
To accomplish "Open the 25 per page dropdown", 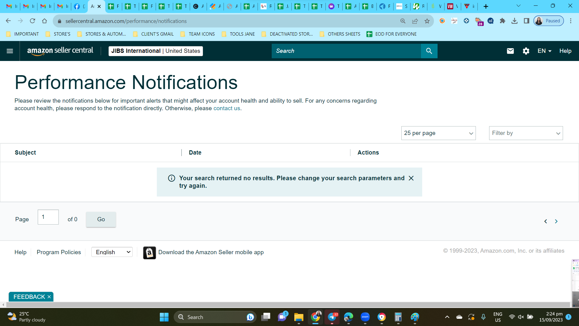I will pyautogui.click(x=438, y=133).
